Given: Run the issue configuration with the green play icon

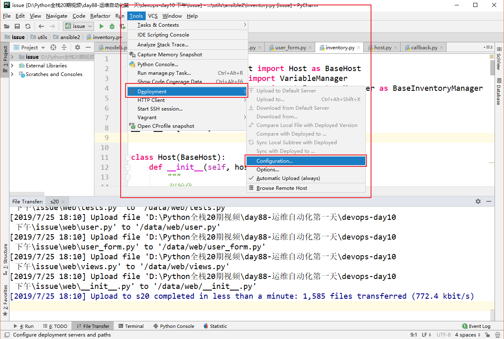Looking at the screenshot, I should pyautogui.click(x=101, y=26).
